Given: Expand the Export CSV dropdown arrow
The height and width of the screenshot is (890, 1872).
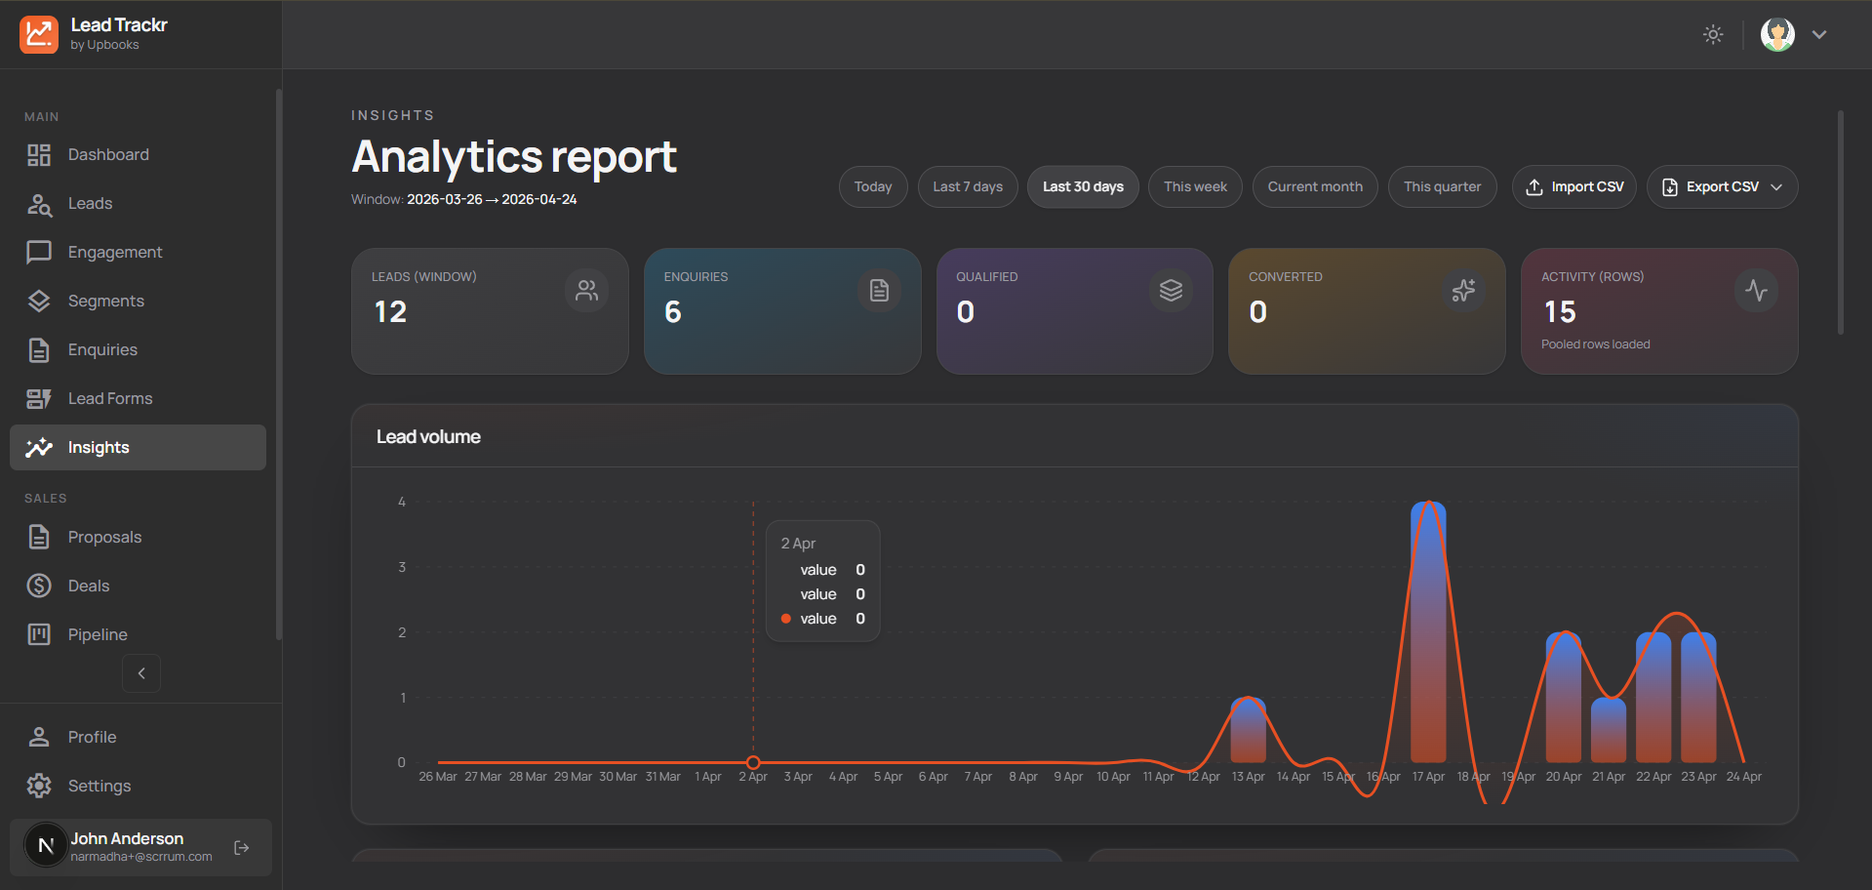Looking at the screenshot, I should [x=1777, y=186].
